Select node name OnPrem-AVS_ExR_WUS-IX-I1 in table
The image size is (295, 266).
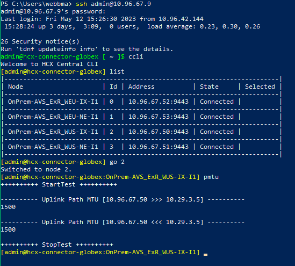point(53,132)
